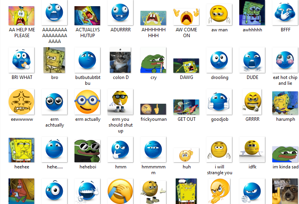Select the 'idfk' shrugging yellow emoji
299x204 pixels.
252,149
